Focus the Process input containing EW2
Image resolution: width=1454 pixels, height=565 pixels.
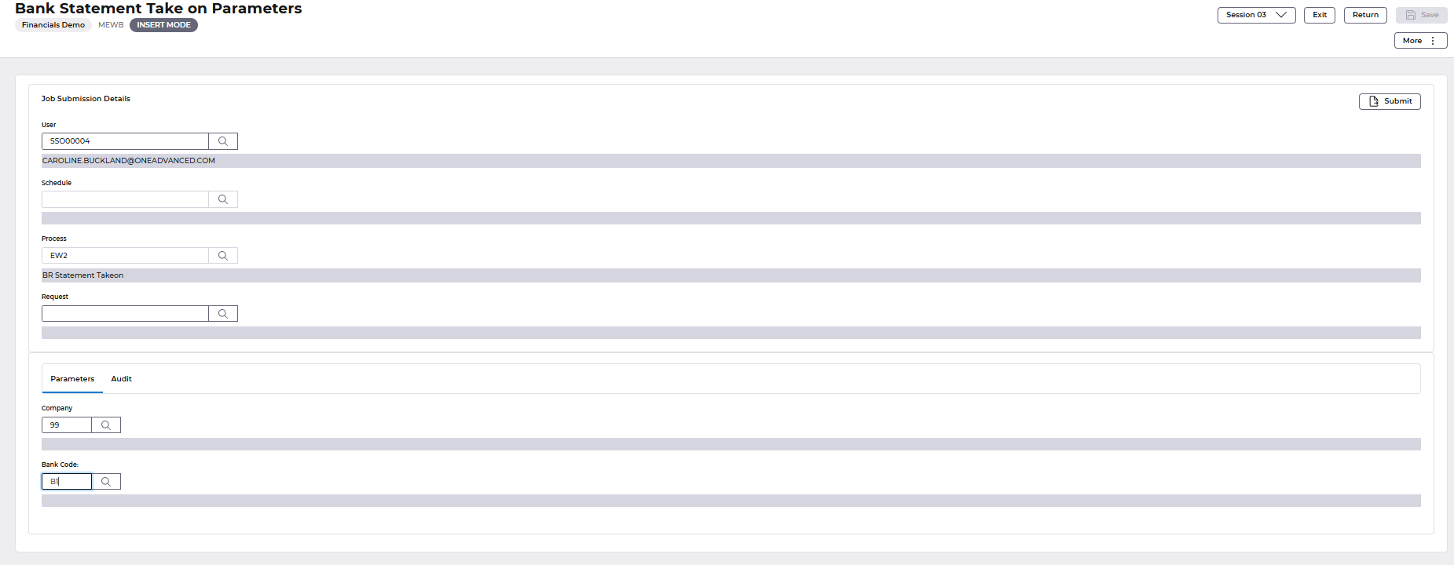pyautogui.click(x=126, y=256)
